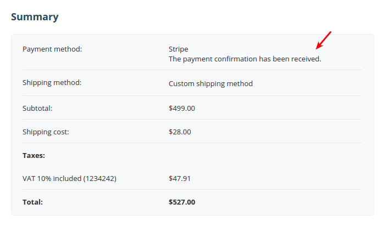
Task: Click the Stripe payment method text
Action: 178,49
